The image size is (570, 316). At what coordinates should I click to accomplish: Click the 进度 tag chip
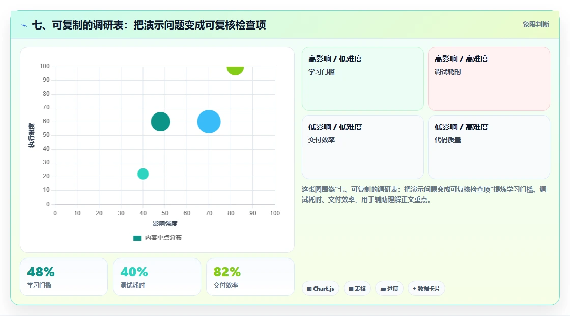(389, 289)
